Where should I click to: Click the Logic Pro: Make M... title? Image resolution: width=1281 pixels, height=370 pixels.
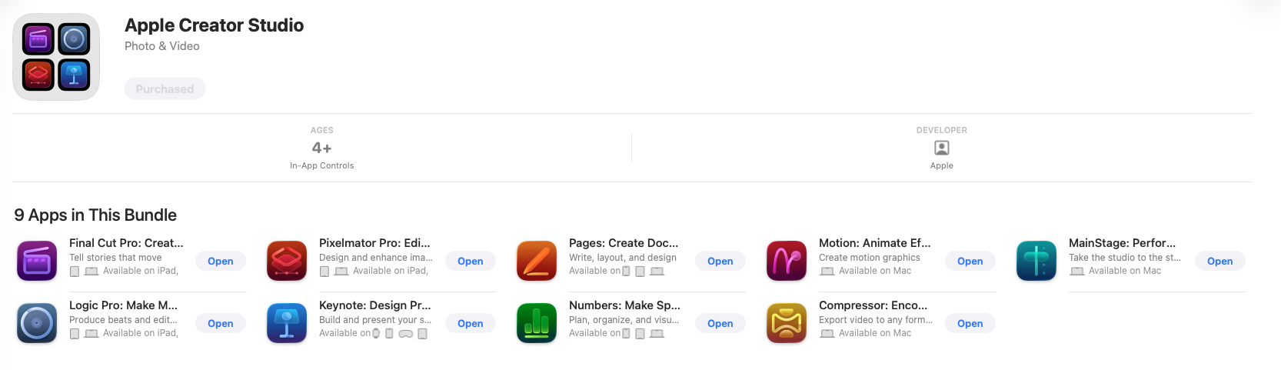[123, 305]
